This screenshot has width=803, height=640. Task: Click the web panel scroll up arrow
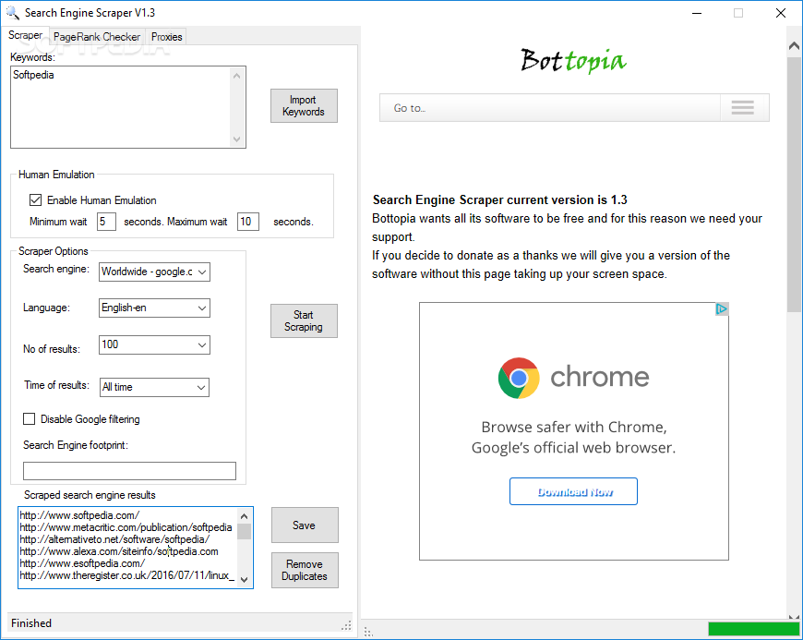[x=795, y=46]
